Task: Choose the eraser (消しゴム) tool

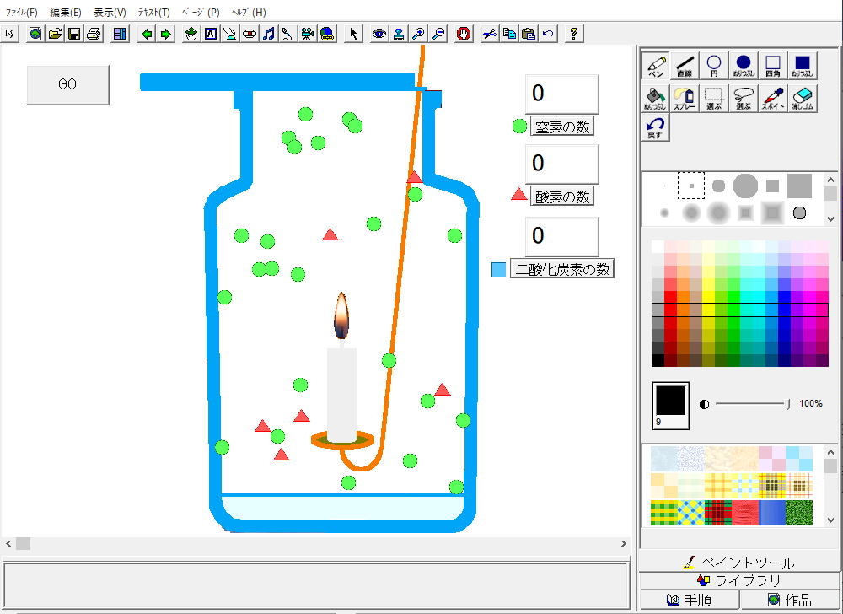Action: click(802, 98)
